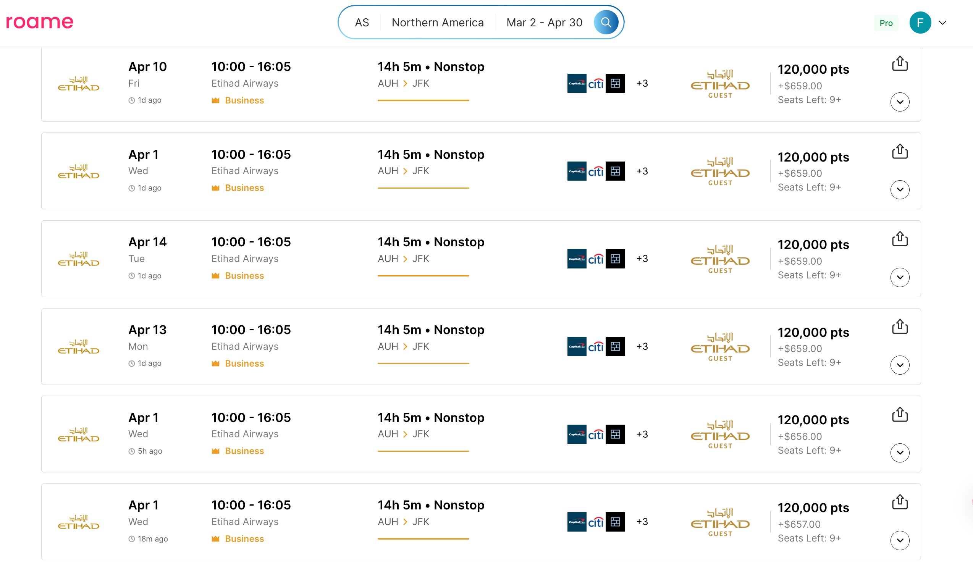Open the user account F avatar menu

(920, 23)
